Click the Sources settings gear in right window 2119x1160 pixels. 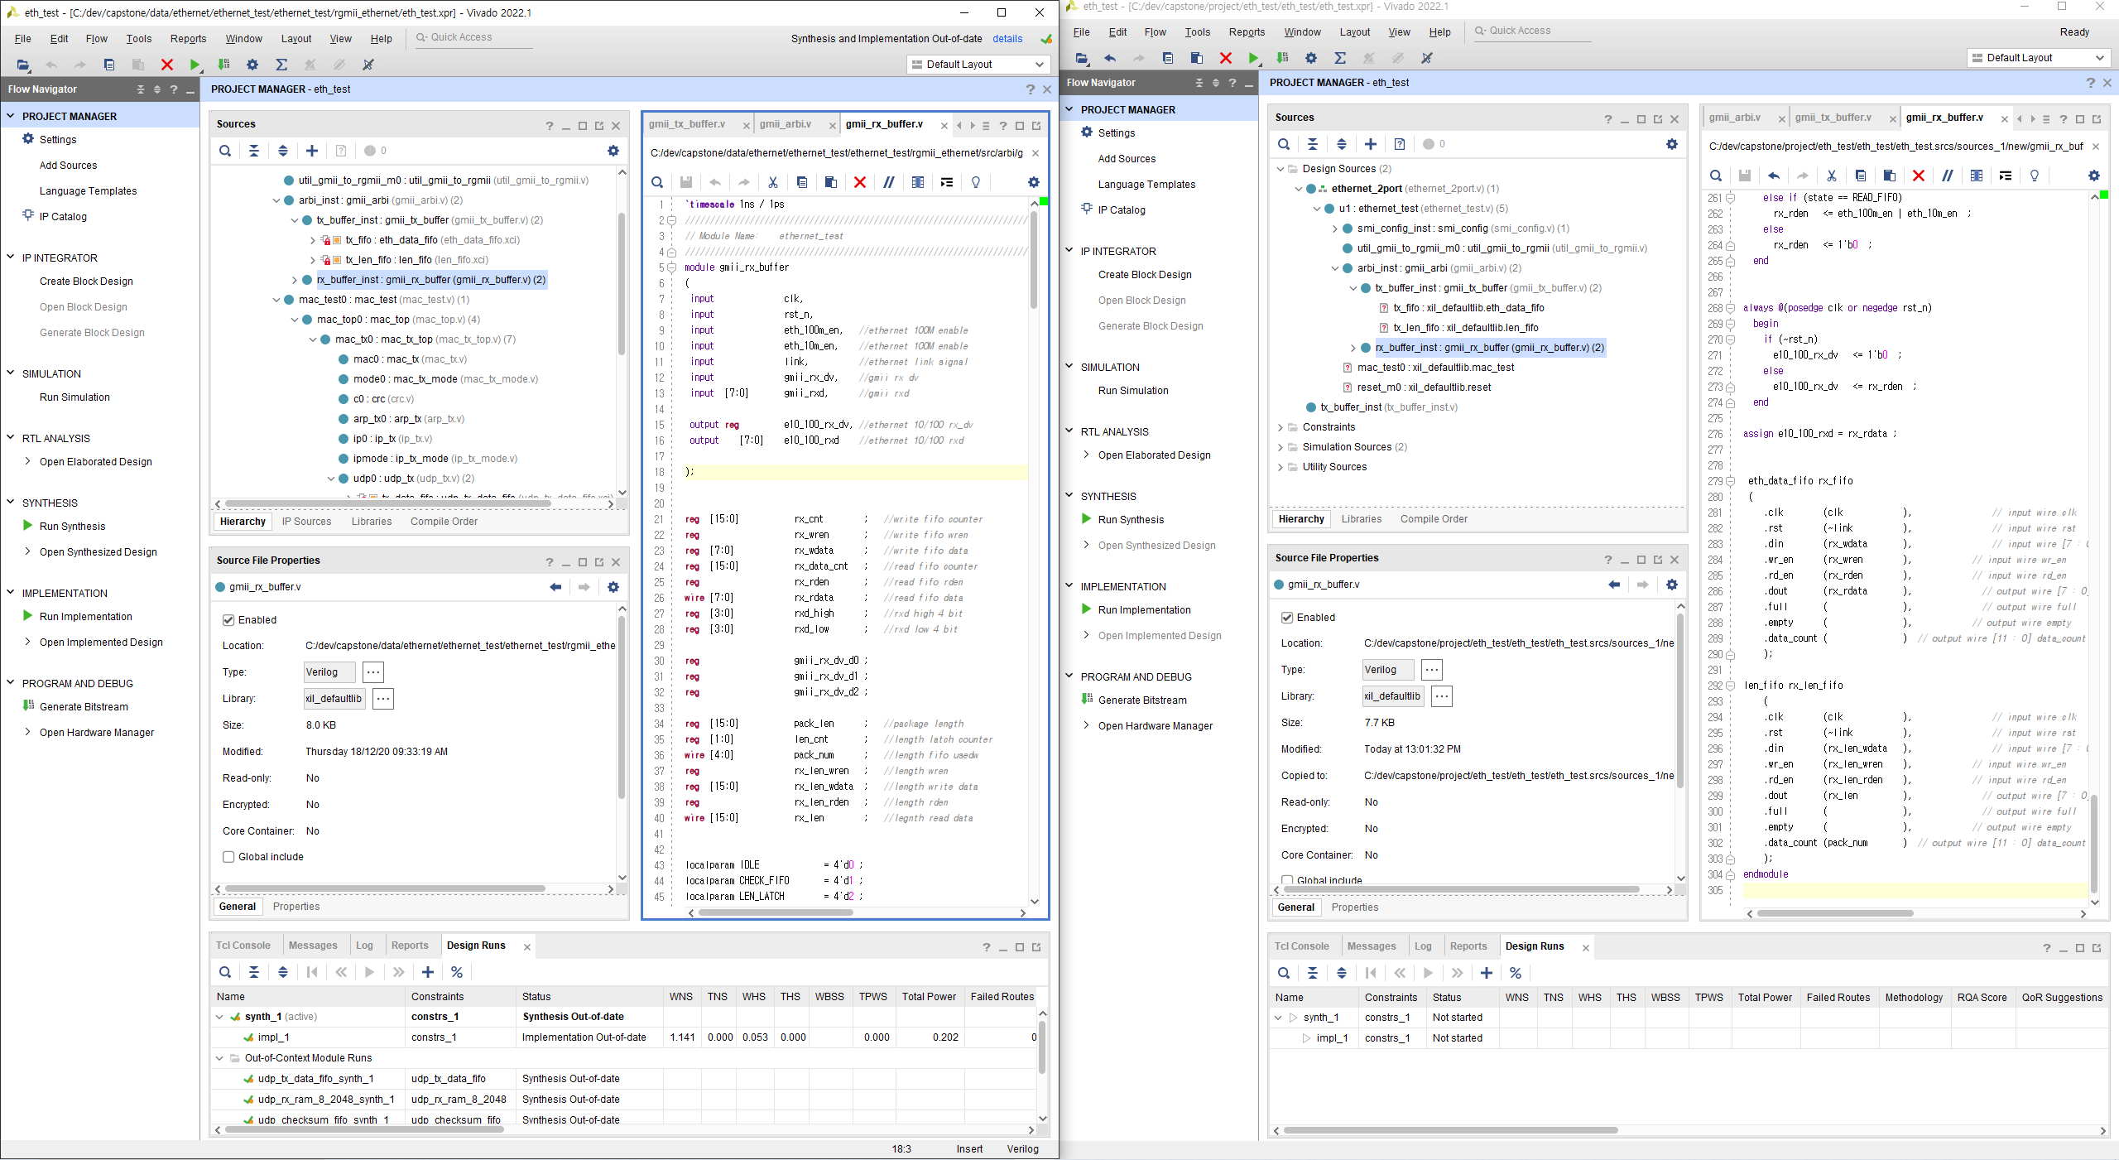tap(1671, 144)
